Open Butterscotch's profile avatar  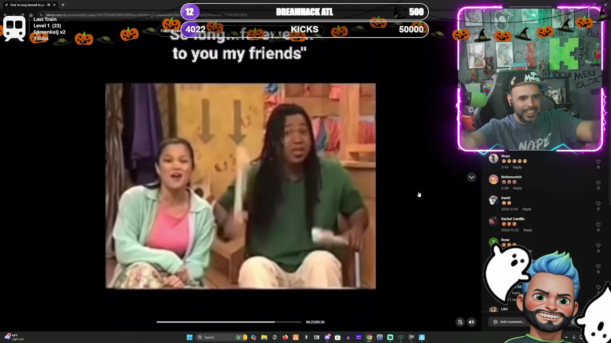[x=493, y=180]
